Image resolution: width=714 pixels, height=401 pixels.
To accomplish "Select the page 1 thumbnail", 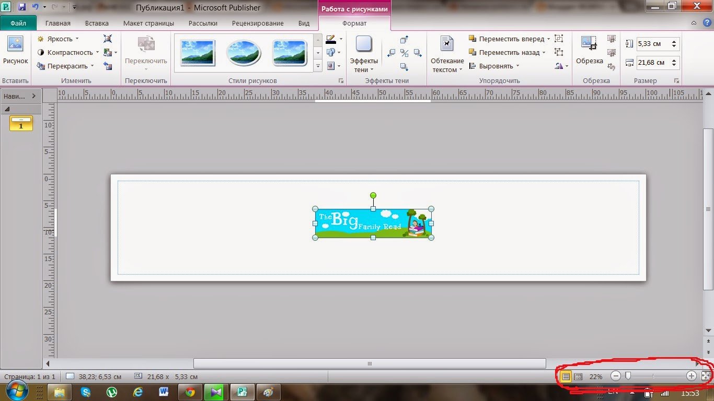I will [x=21, y=123].
